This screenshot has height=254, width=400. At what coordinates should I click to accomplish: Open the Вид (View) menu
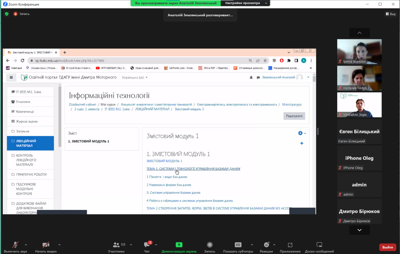pos(391,14)
